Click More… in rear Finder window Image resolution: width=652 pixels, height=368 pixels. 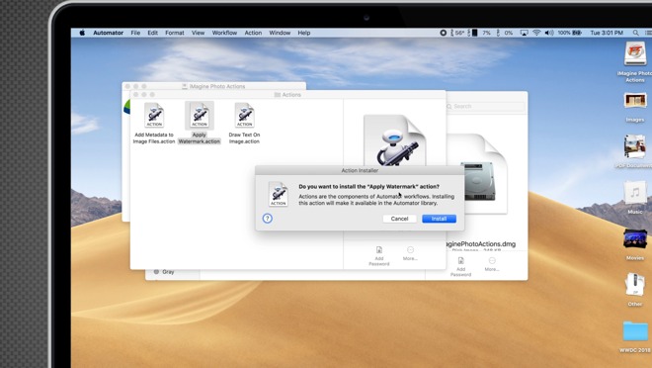coord(492,264)
